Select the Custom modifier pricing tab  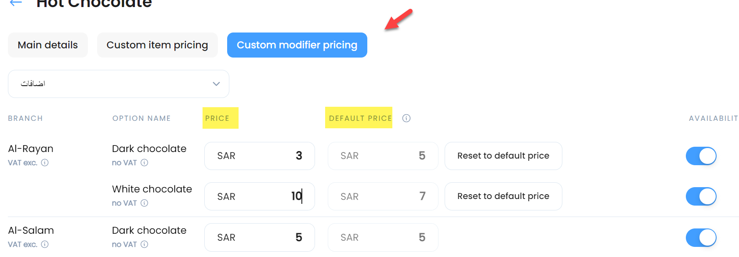(297, 45)
